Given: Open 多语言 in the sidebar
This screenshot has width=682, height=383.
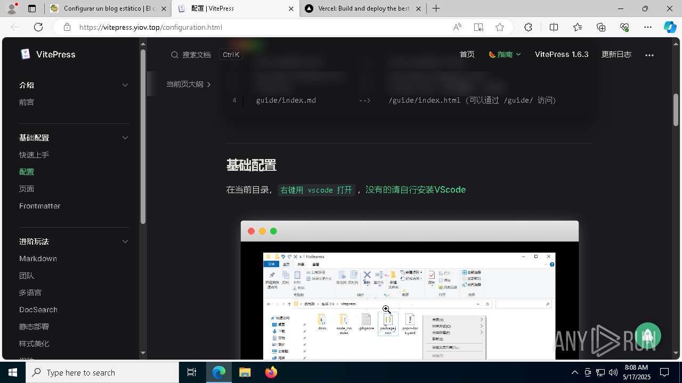Looking at the screenshot, I should pos(30,293).
